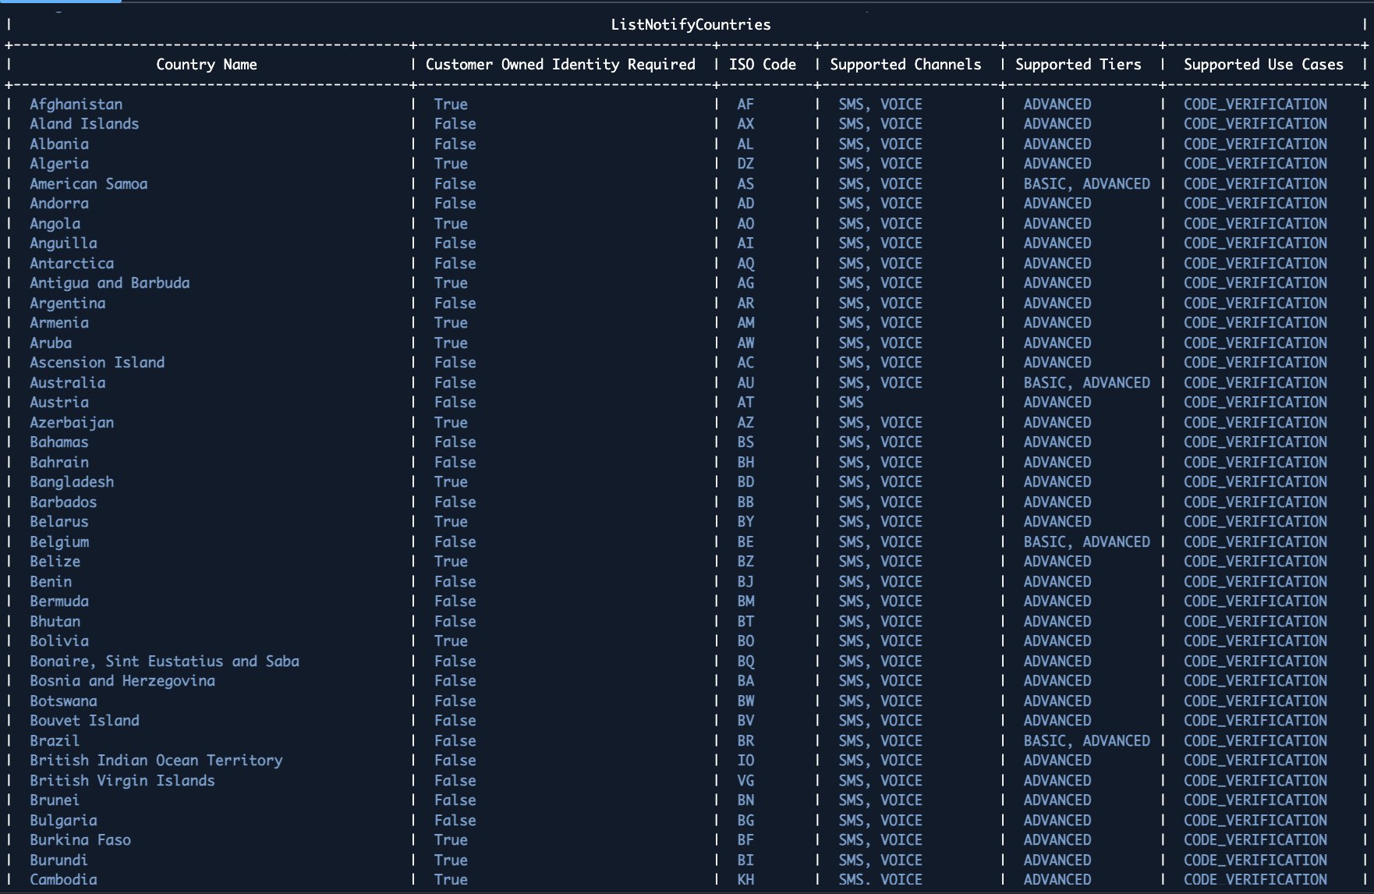Screen dimensions: 1374x894
Task: Select the Bouvet Island country name
Action: pyautogui.click(x=84, y=720)
